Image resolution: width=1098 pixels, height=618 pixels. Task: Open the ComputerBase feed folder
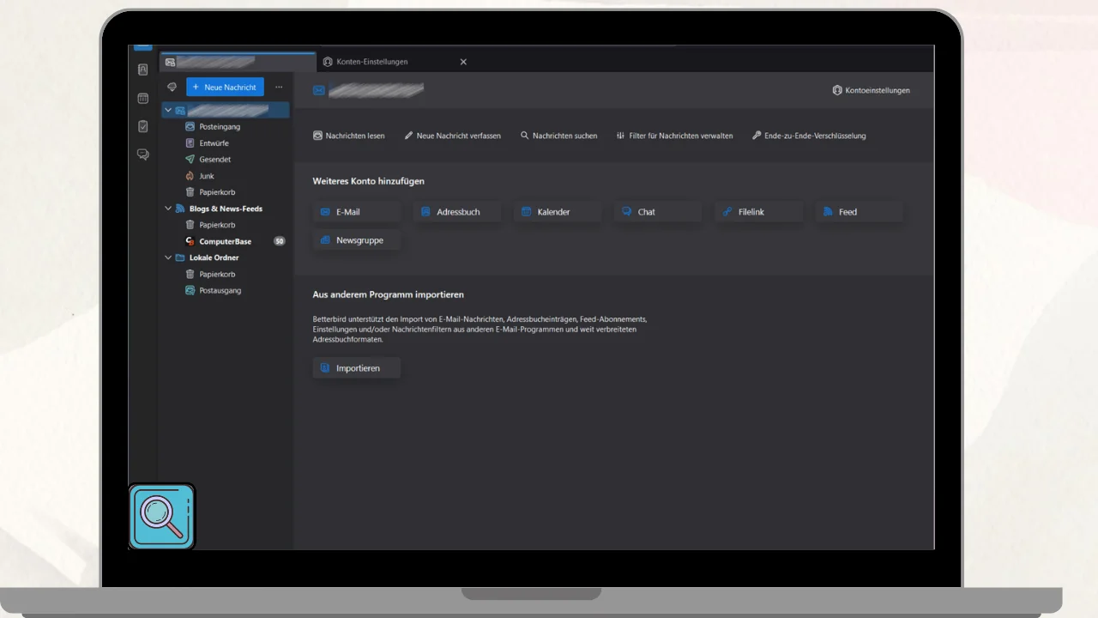pos(225,241)
